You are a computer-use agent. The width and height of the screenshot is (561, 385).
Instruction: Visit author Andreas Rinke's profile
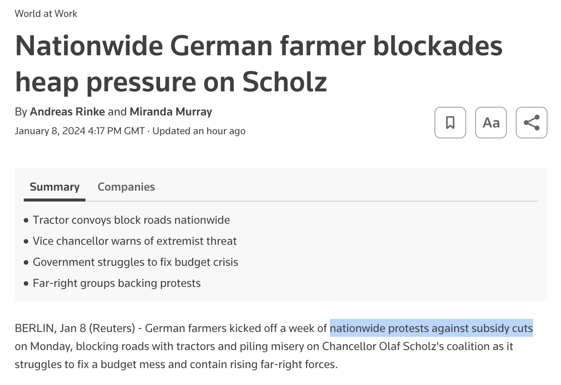(67, 112)
